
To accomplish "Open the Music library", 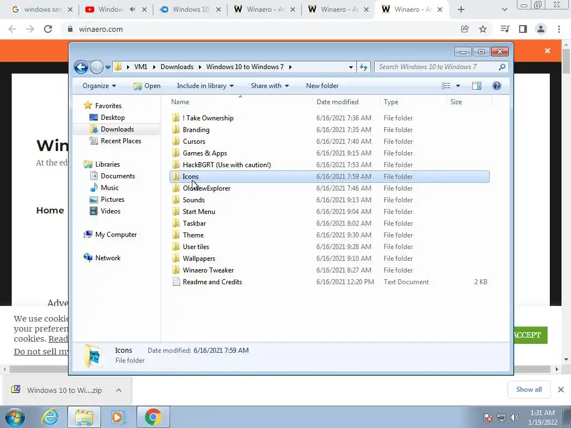I will [x=109, y=188].
